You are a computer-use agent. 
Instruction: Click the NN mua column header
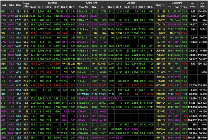coord(193,5)
